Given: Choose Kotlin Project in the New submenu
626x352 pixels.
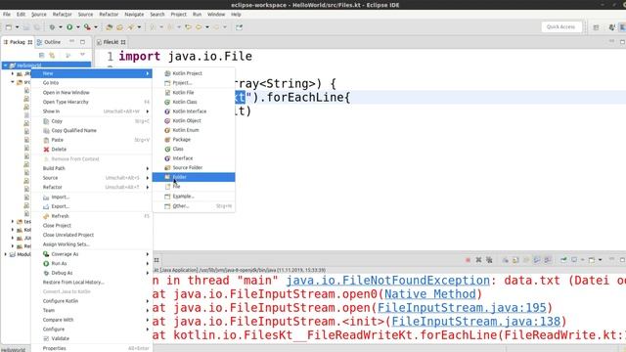Looking at the screenshot, I should [194, 73].
